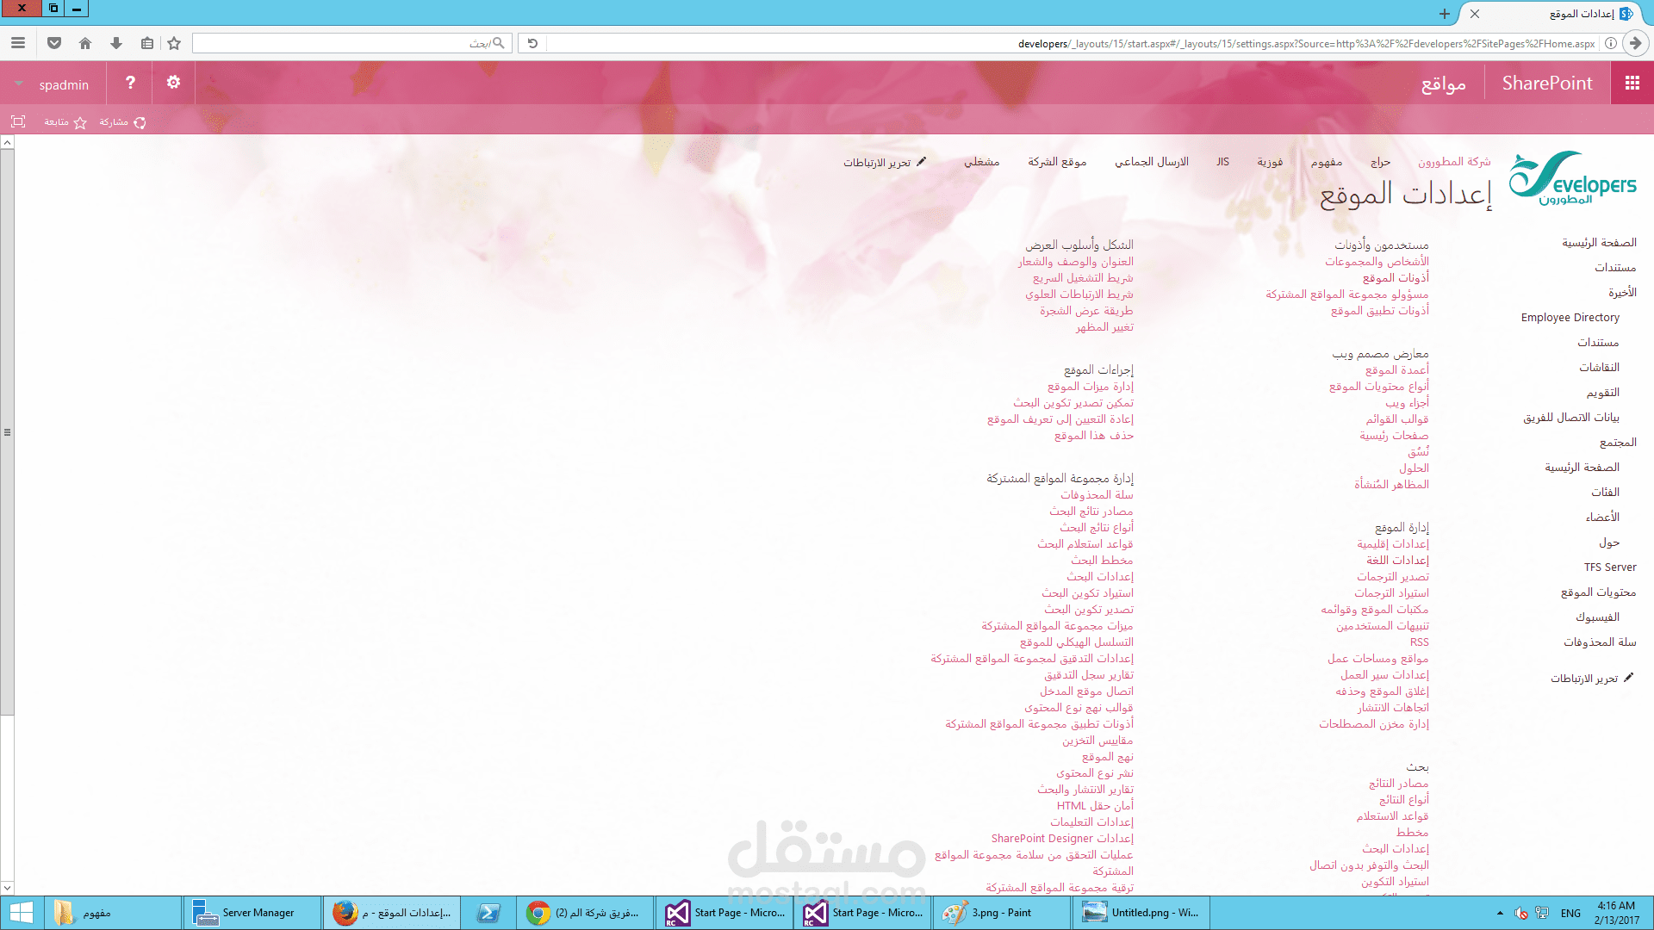The height and width of the screenshot is (930, 1654).
Task: Click the focus on content icon
Action: pos(18,121)
